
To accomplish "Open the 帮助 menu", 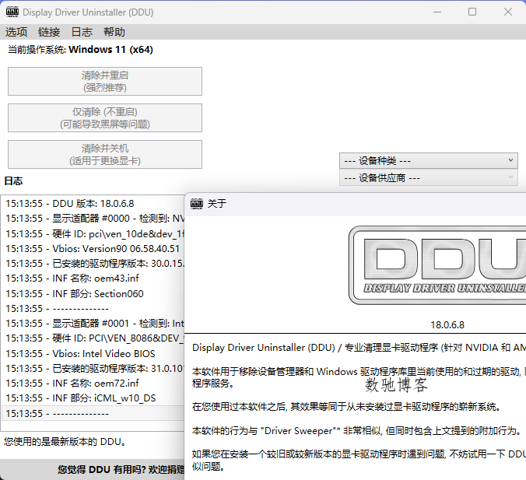I will (114, 32).
